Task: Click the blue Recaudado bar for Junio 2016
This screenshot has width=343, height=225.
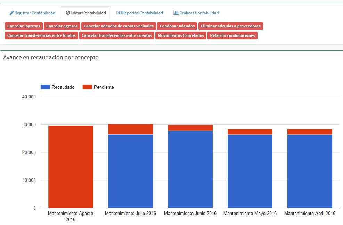Action: [190, 169]
